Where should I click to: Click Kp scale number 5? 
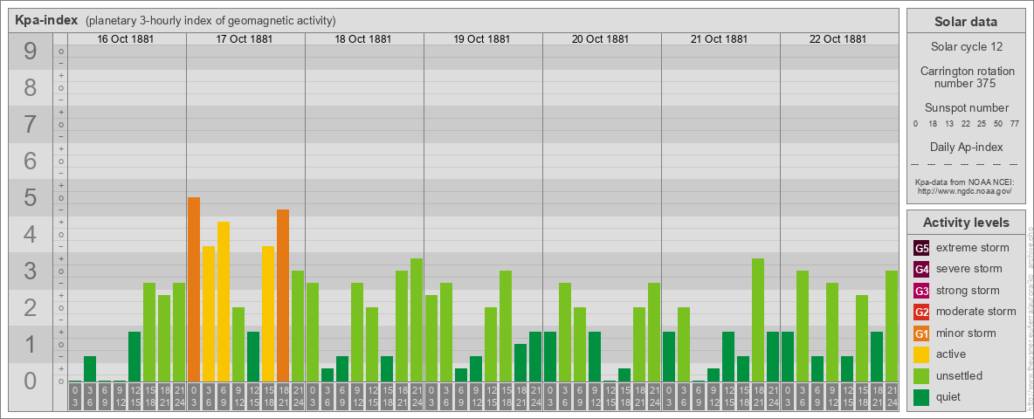[31, 197]
